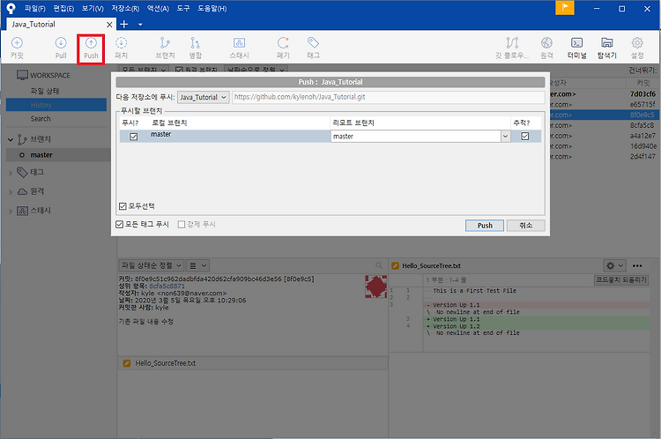The width and height of the screenshot is (661, 439).
Task: Click the SourceTree logo in title bar
Action: point(11,9)
